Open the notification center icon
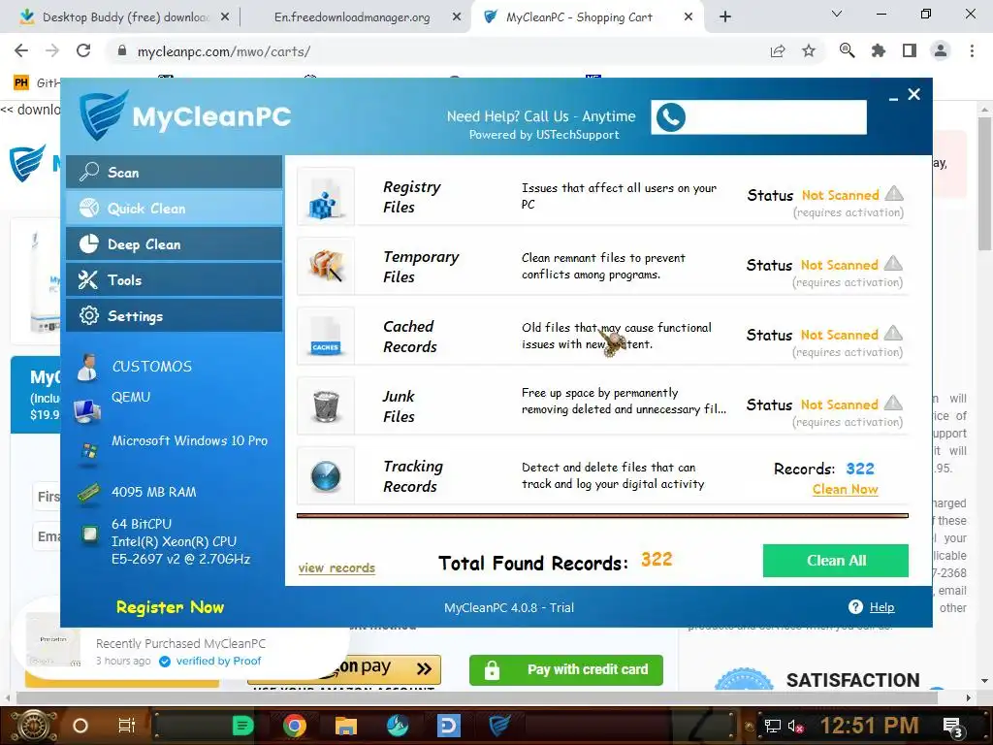The image size is (993, 745). click(953, 728)
